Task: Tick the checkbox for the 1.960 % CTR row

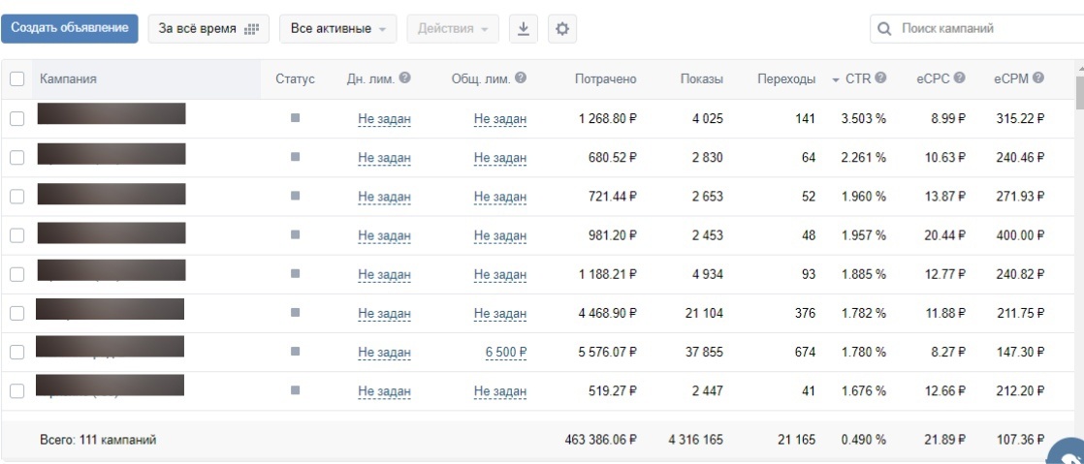Action: [16, 197]
